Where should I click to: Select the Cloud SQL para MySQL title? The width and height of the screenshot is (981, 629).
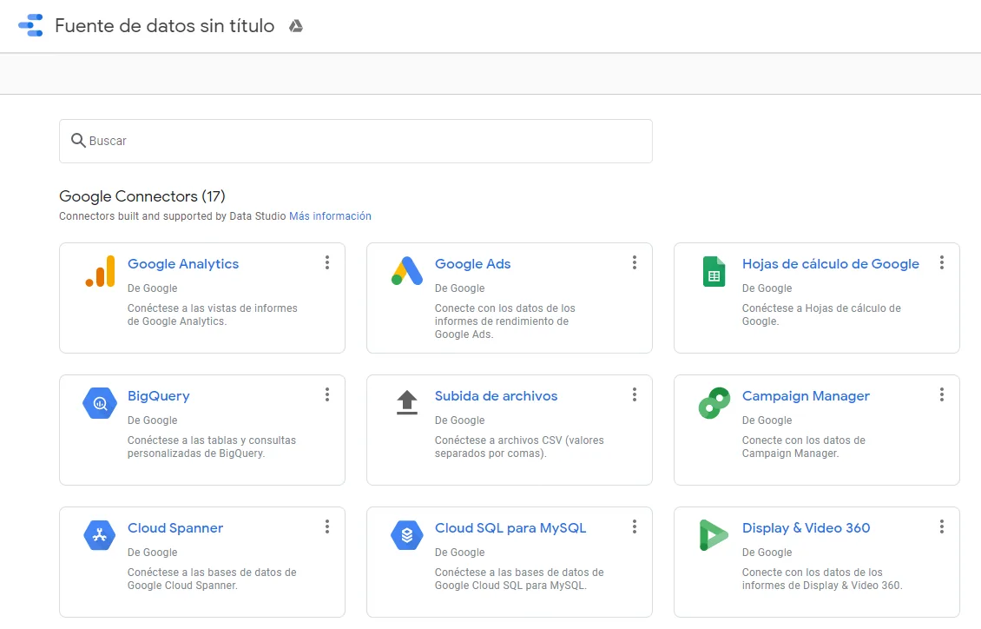(x=510, y=528)
